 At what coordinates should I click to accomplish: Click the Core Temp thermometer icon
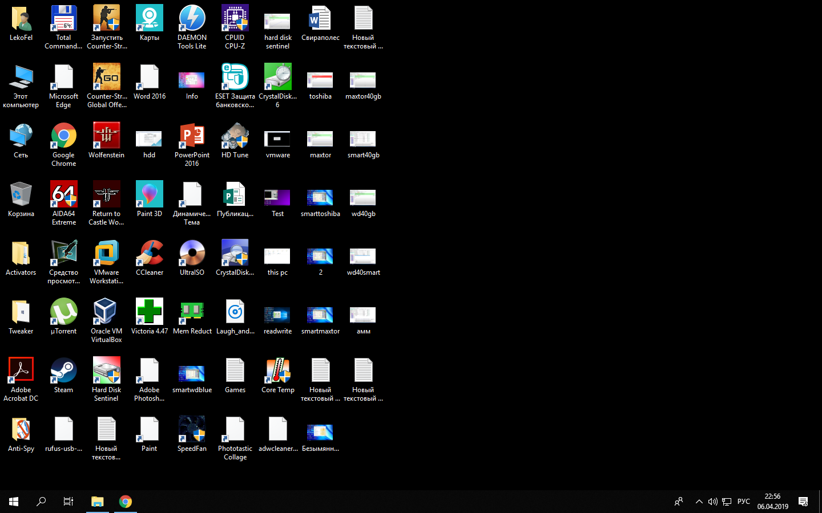pyautogui.click(x=277, y=370)
